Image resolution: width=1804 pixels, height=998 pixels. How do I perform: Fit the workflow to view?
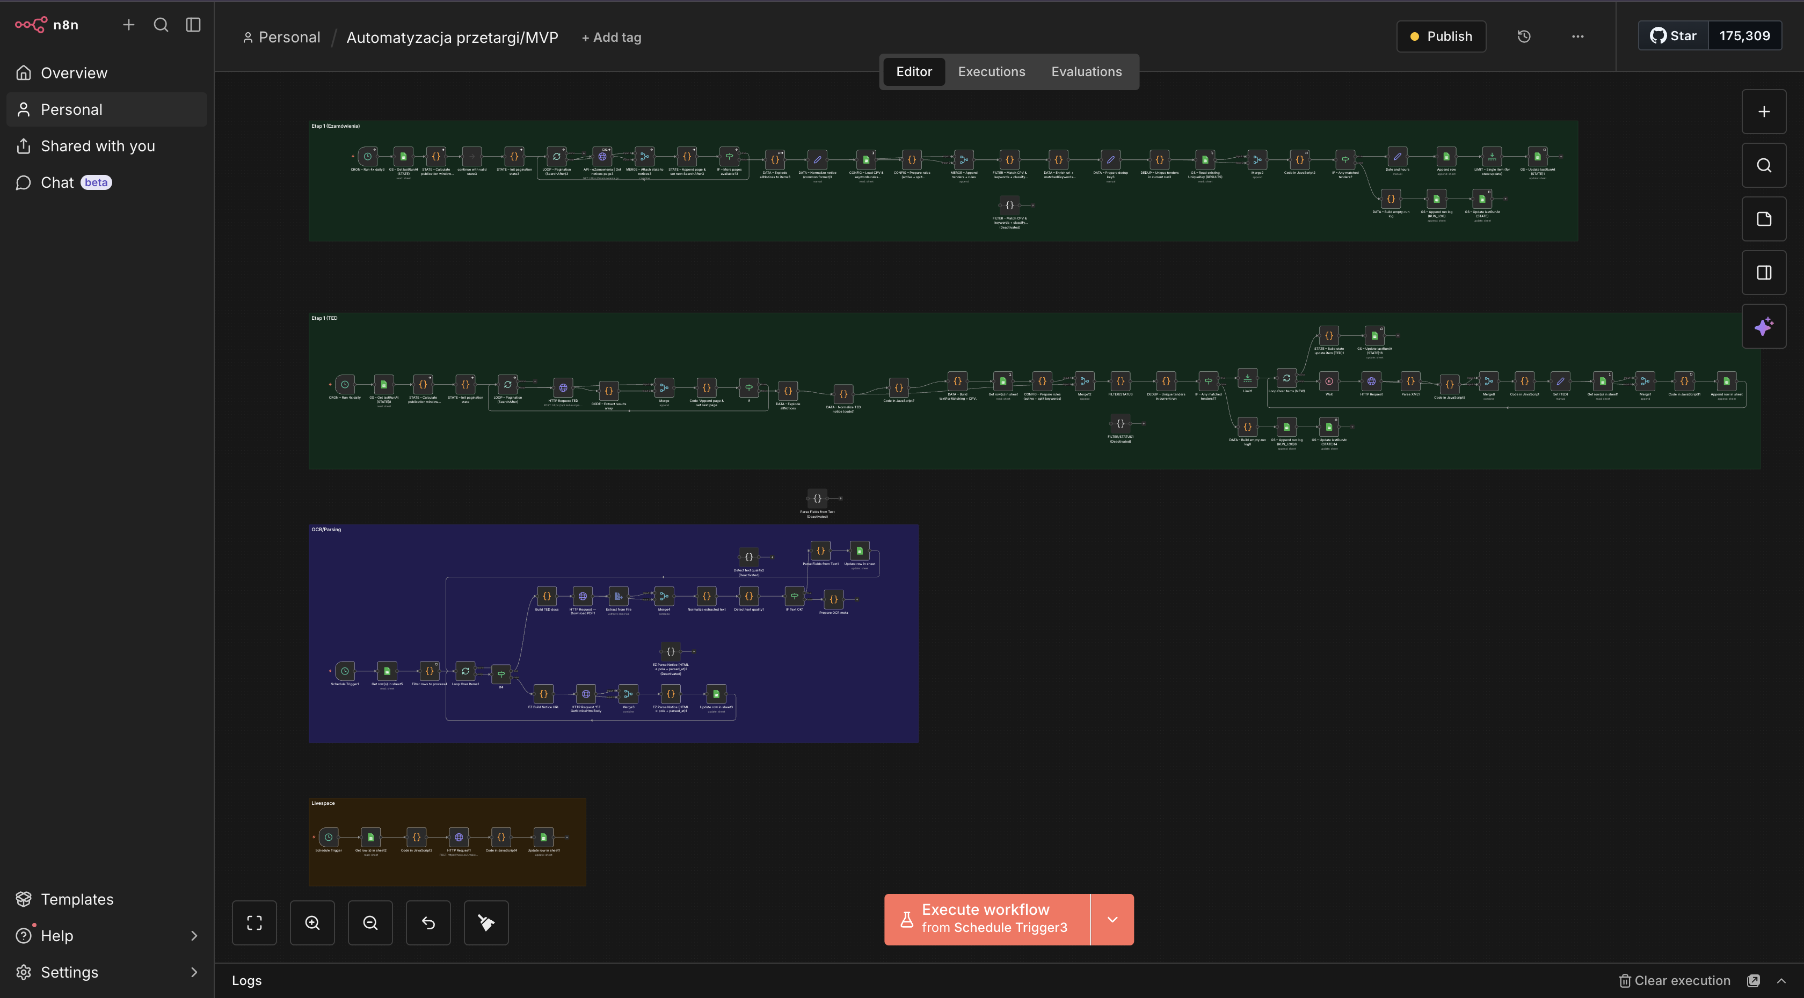pos(254,922)
